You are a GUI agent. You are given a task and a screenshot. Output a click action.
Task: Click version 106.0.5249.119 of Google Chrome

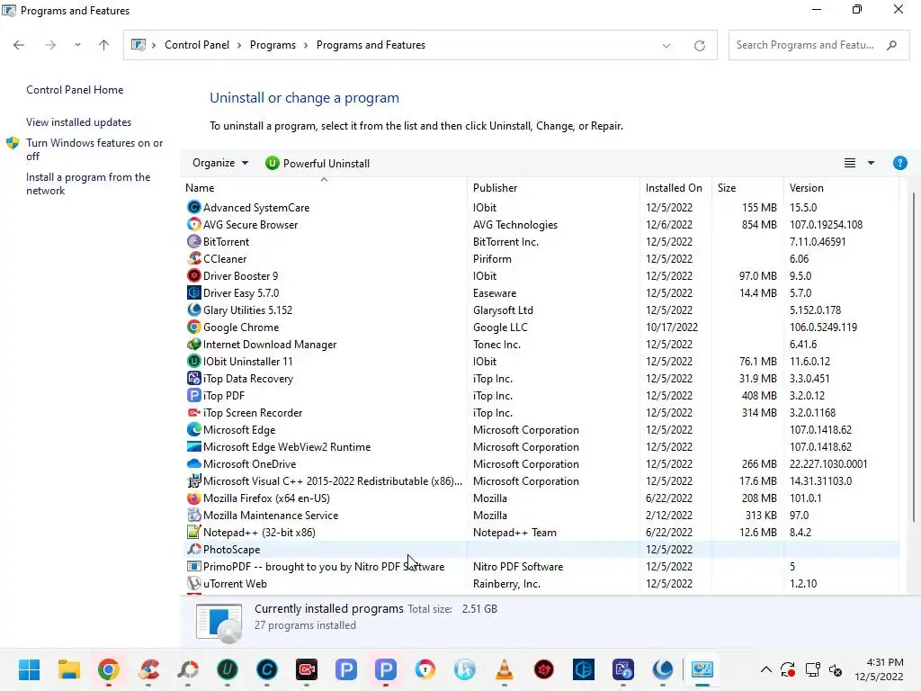point(823,327)
